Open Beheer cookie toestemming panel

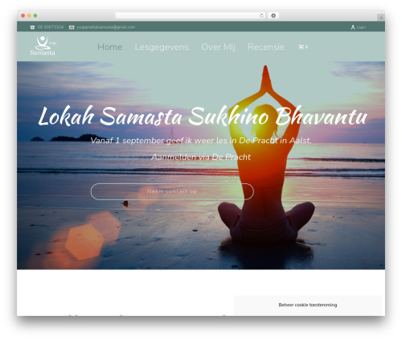308,305
